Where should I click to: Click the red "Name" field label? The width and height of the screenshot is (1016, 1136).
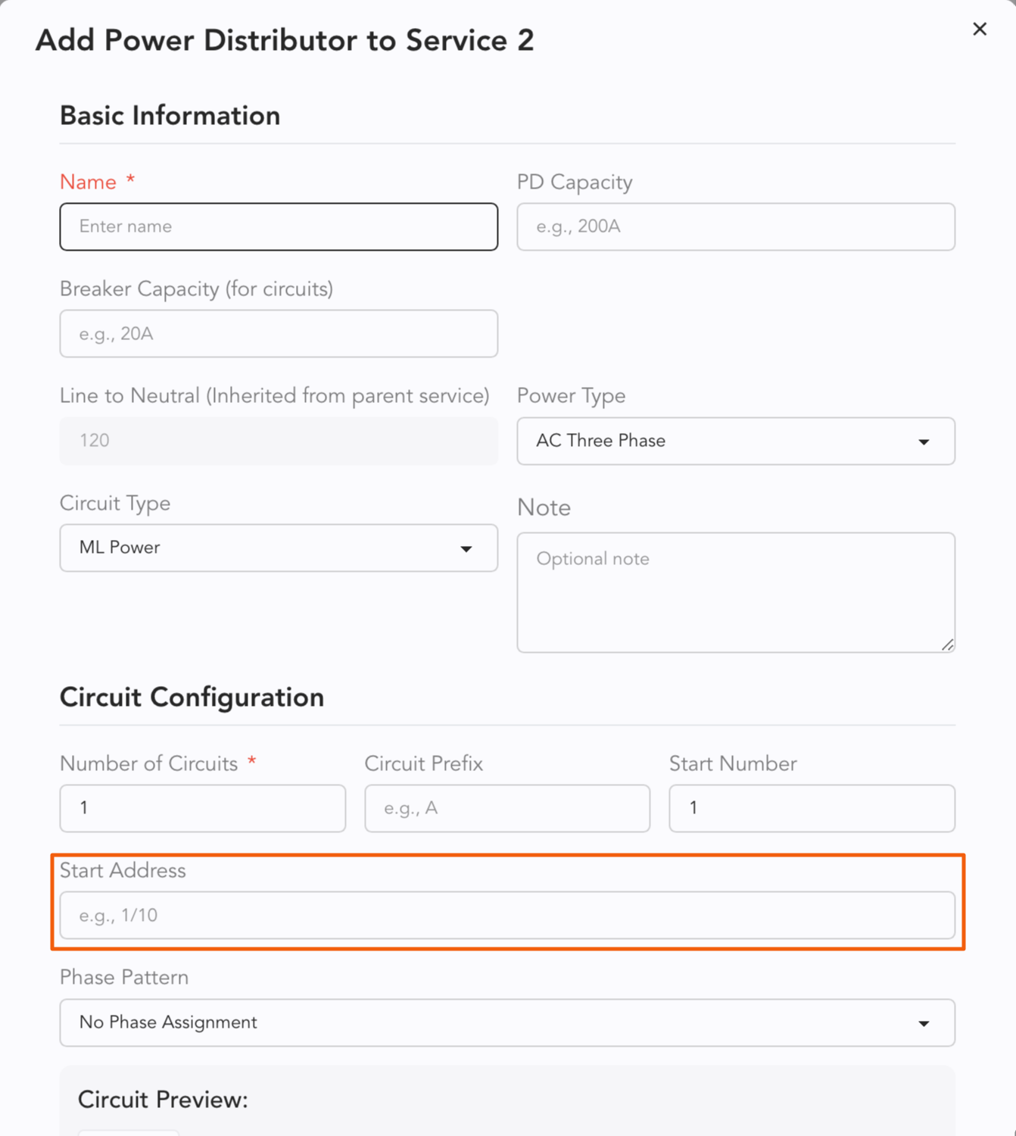tap(88, 183)
